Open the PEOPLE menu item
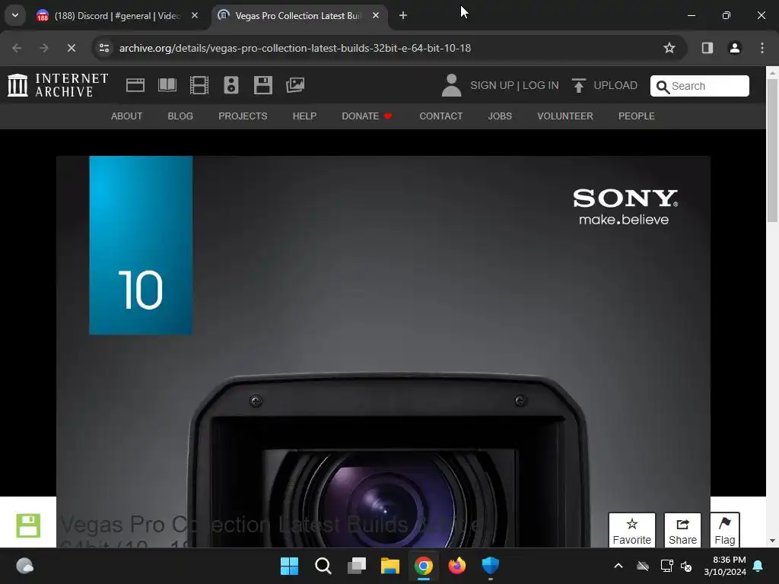The height and width of the screenshot is (584, 779). tap(637, 116)
